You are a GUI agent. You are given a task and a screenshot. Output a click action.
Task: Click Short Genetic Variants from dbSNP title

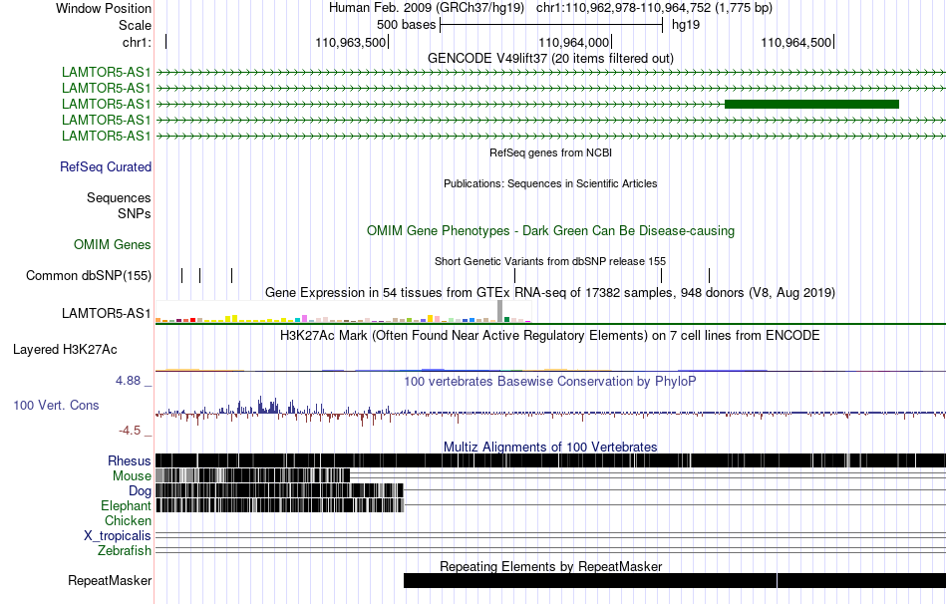pos(550,261)
